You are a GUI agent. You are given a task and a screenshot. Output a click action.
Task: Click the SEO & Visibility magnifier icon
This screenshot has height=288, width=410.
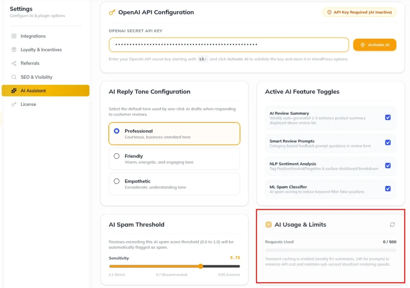(x=14, y=77)
